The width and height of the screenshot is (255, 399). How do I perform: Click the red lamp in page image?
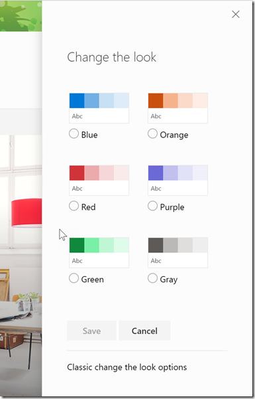(26, 212)
